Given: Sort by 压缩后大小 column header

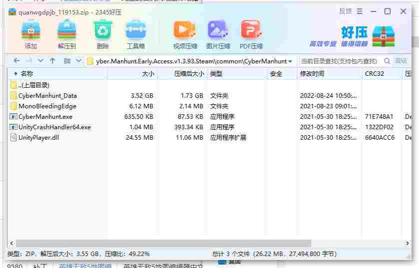Looking at the screenshot, I should (x=183, y=73).
